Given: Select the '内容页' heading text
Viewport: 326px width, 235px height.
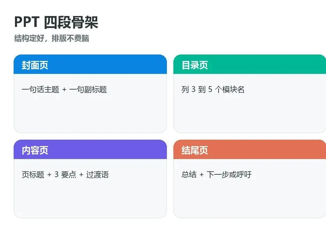Looking at the screenshot, I should coord(35,150).
